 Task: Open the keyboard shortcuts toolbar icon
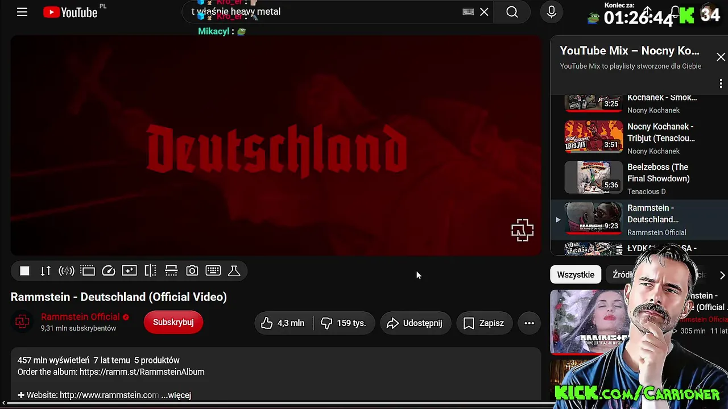click(x=213, y=271)
